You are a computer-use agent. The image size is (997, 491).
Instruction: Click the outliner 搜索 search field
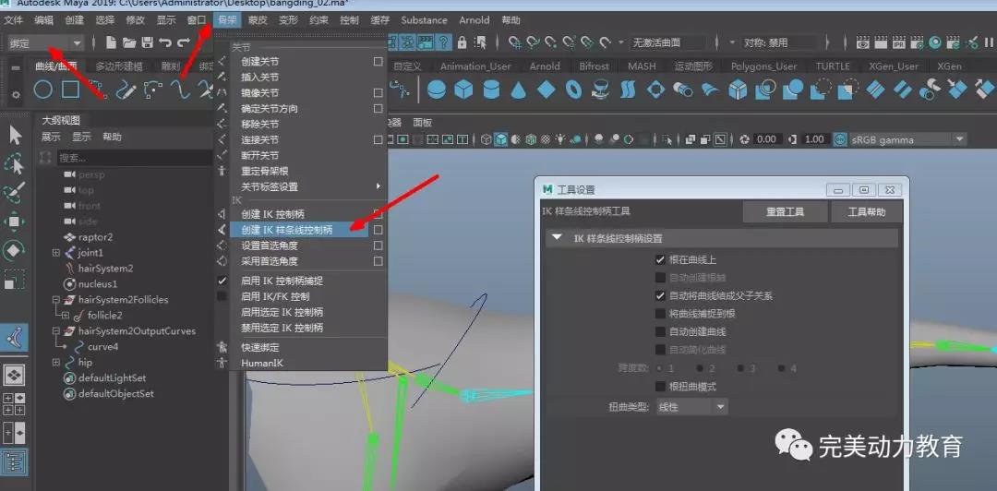pos(129,158)
